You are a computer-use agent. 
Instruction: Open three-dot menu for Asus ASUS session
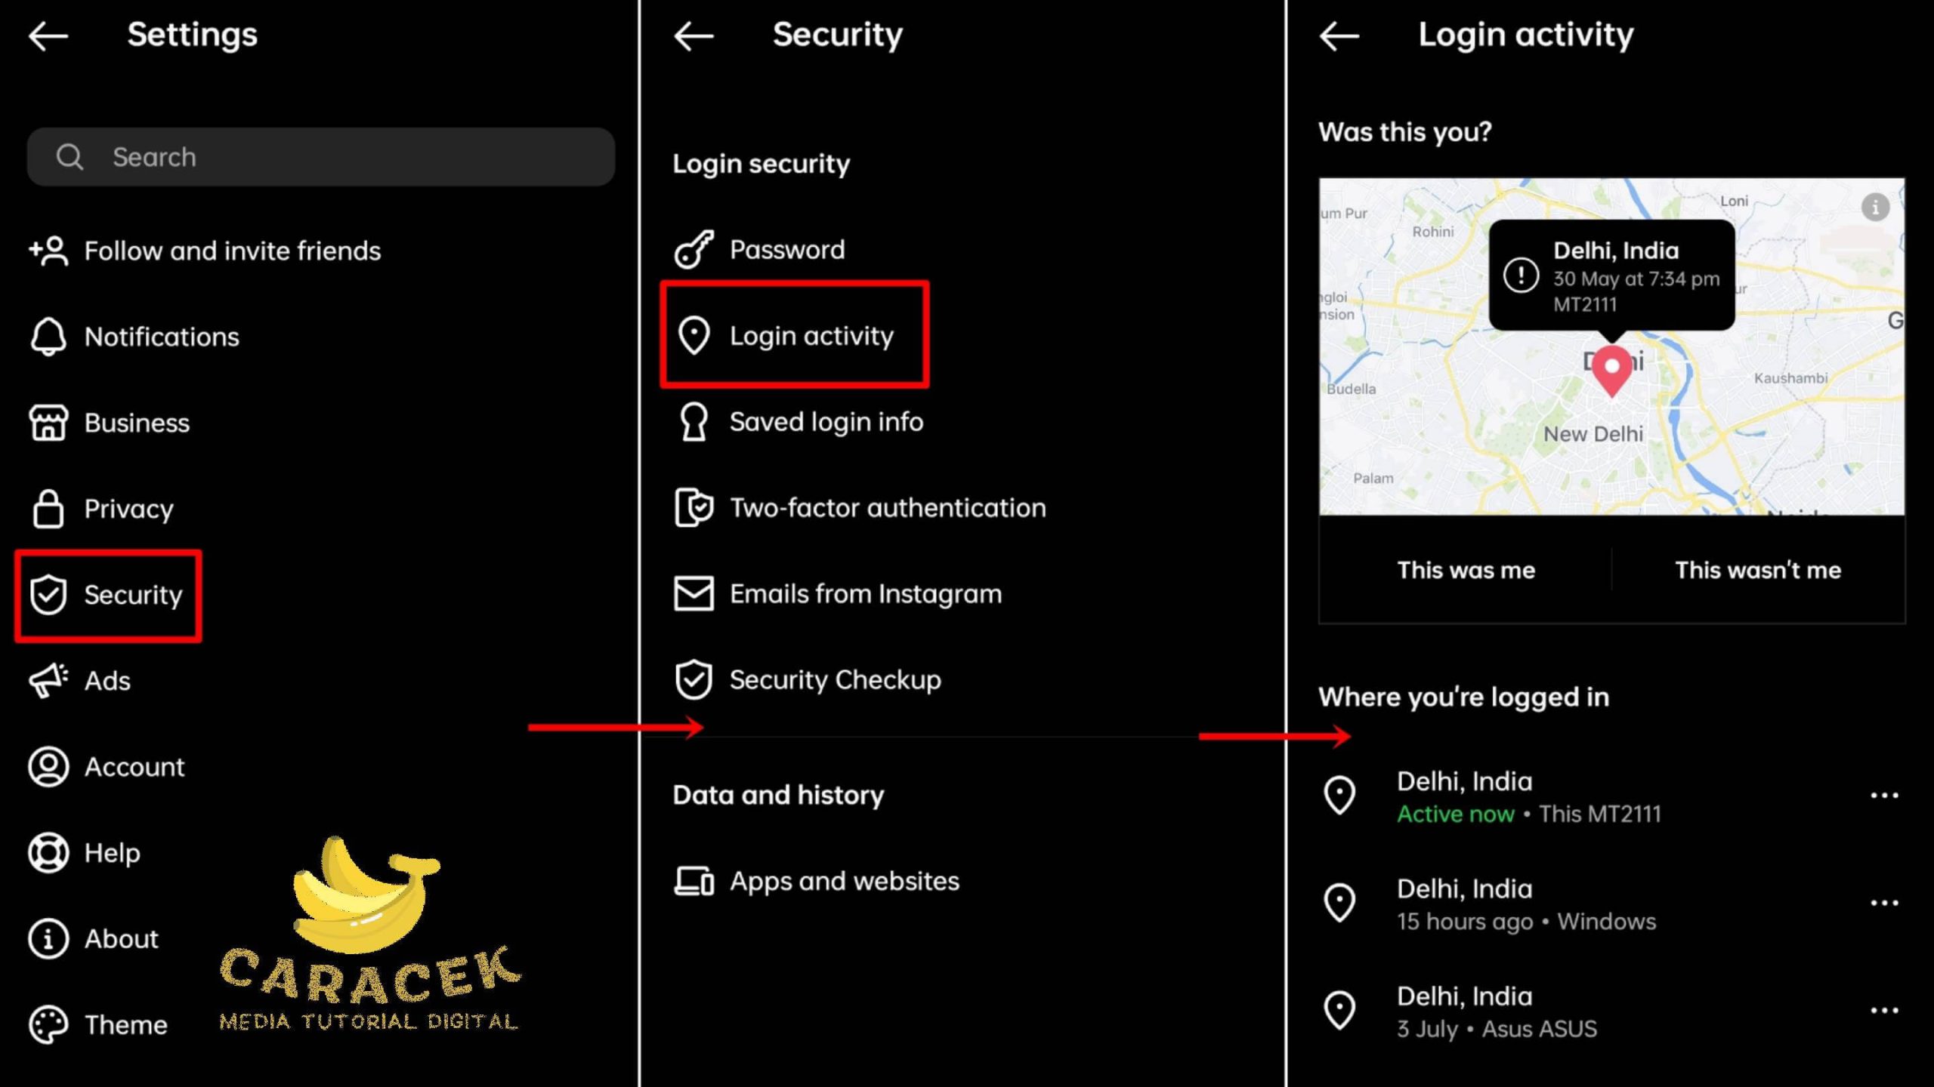pyautogui.click(x=1884, y=1010)
